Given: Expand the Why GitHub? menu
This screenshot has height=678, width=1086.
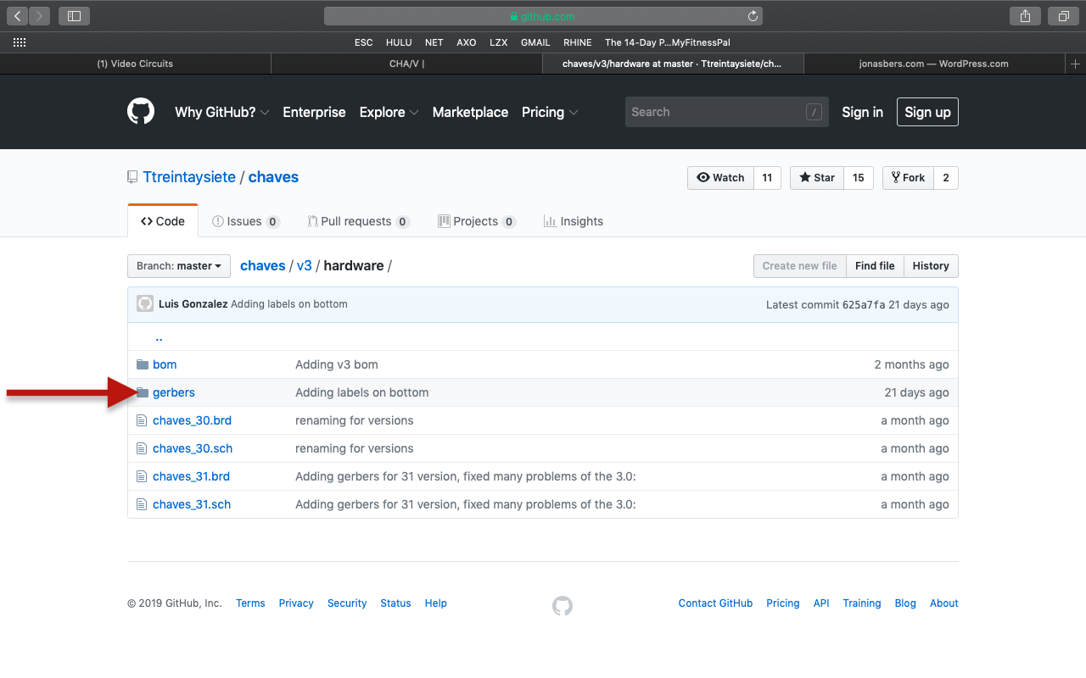Looking at the screenshot, I should tap(221, 112).
